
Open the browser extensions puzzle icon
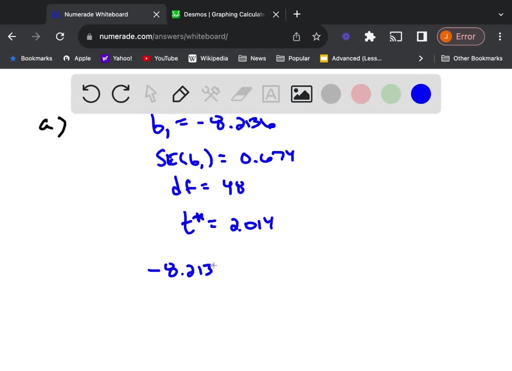[369, 36]
